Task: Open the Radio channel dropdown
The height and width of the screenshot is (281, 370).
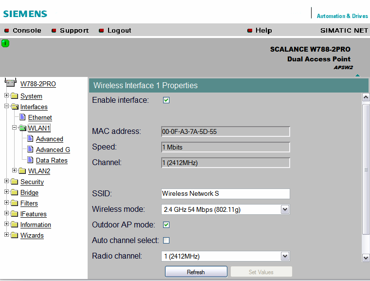Action: (x=285, y=256)
